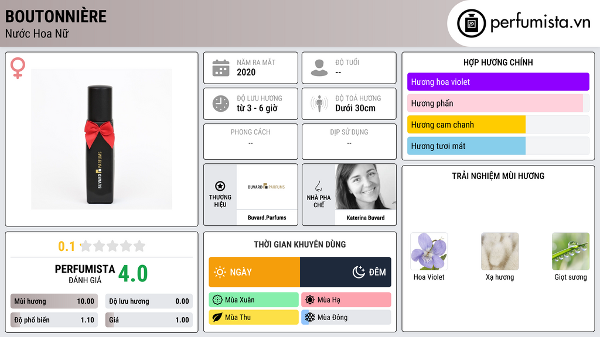Click the Thời gian khuyên dùng heading
Viewport: 600px width, 337px height.
(x=300, y=245)
